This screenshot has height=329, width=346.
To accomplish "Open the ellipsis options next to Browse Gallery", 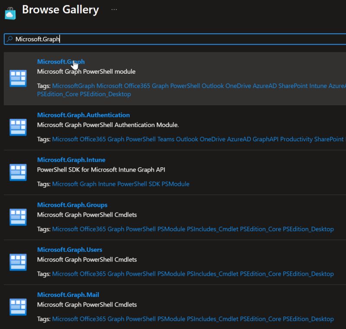I will (x=114, y=9).
